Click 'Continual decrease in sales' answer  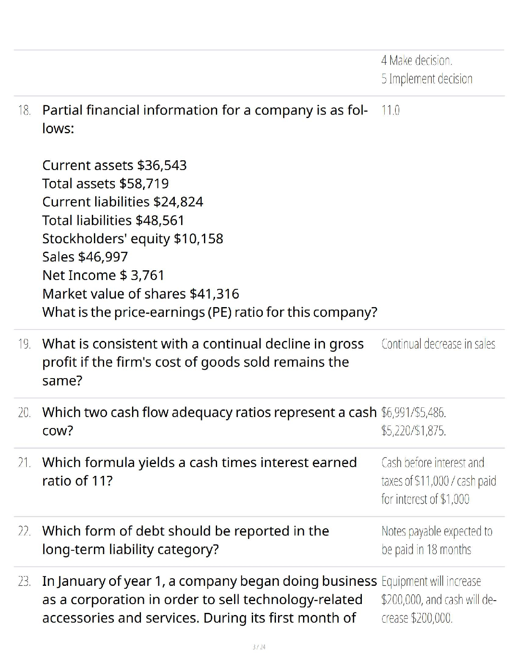point(438,344)
